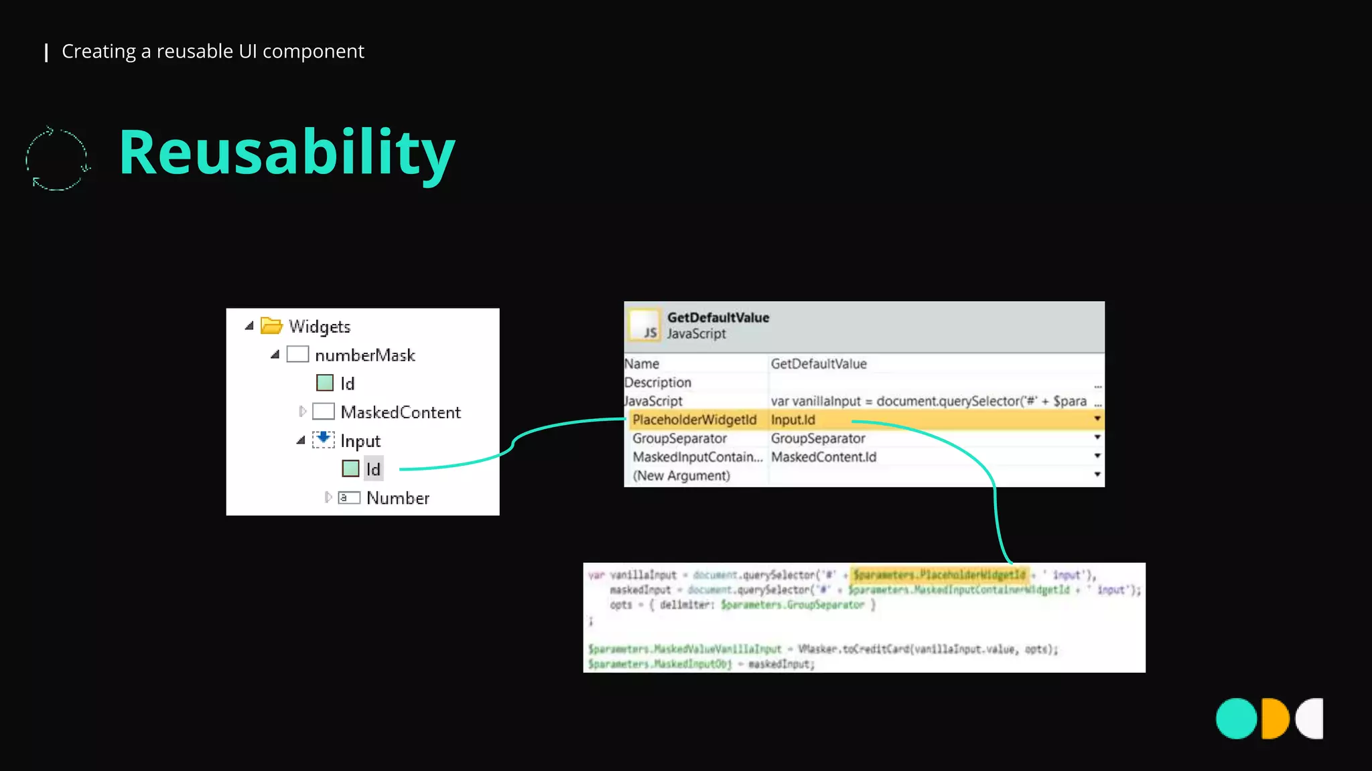Select the Widgets label in tree

[320, 327]
